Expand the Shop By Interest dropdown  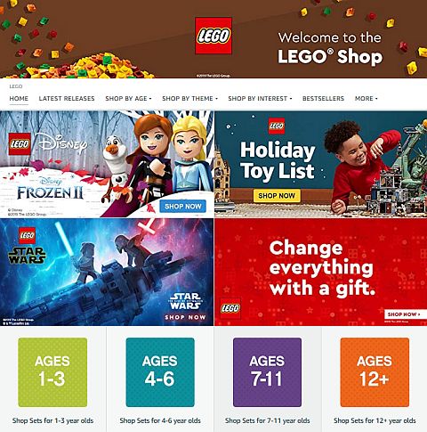[x=260, y=99]
